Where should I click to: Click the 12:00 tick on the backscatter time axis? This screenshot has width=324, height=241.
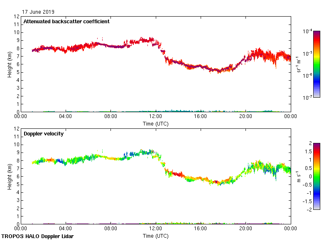[156, 116]
